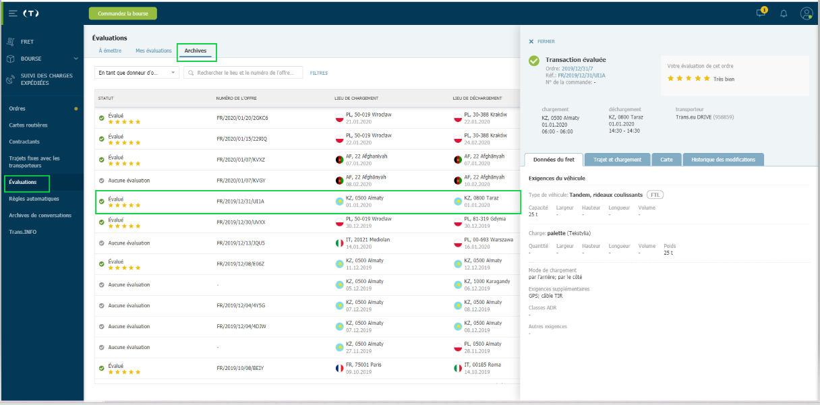Open the Historique des modifications tab
This screenshot has height=405, width=820.
point(724,160)
